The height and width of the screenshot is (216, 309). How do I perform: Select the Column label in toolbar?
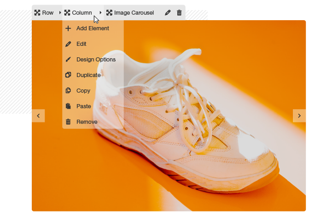click(82, 13)
